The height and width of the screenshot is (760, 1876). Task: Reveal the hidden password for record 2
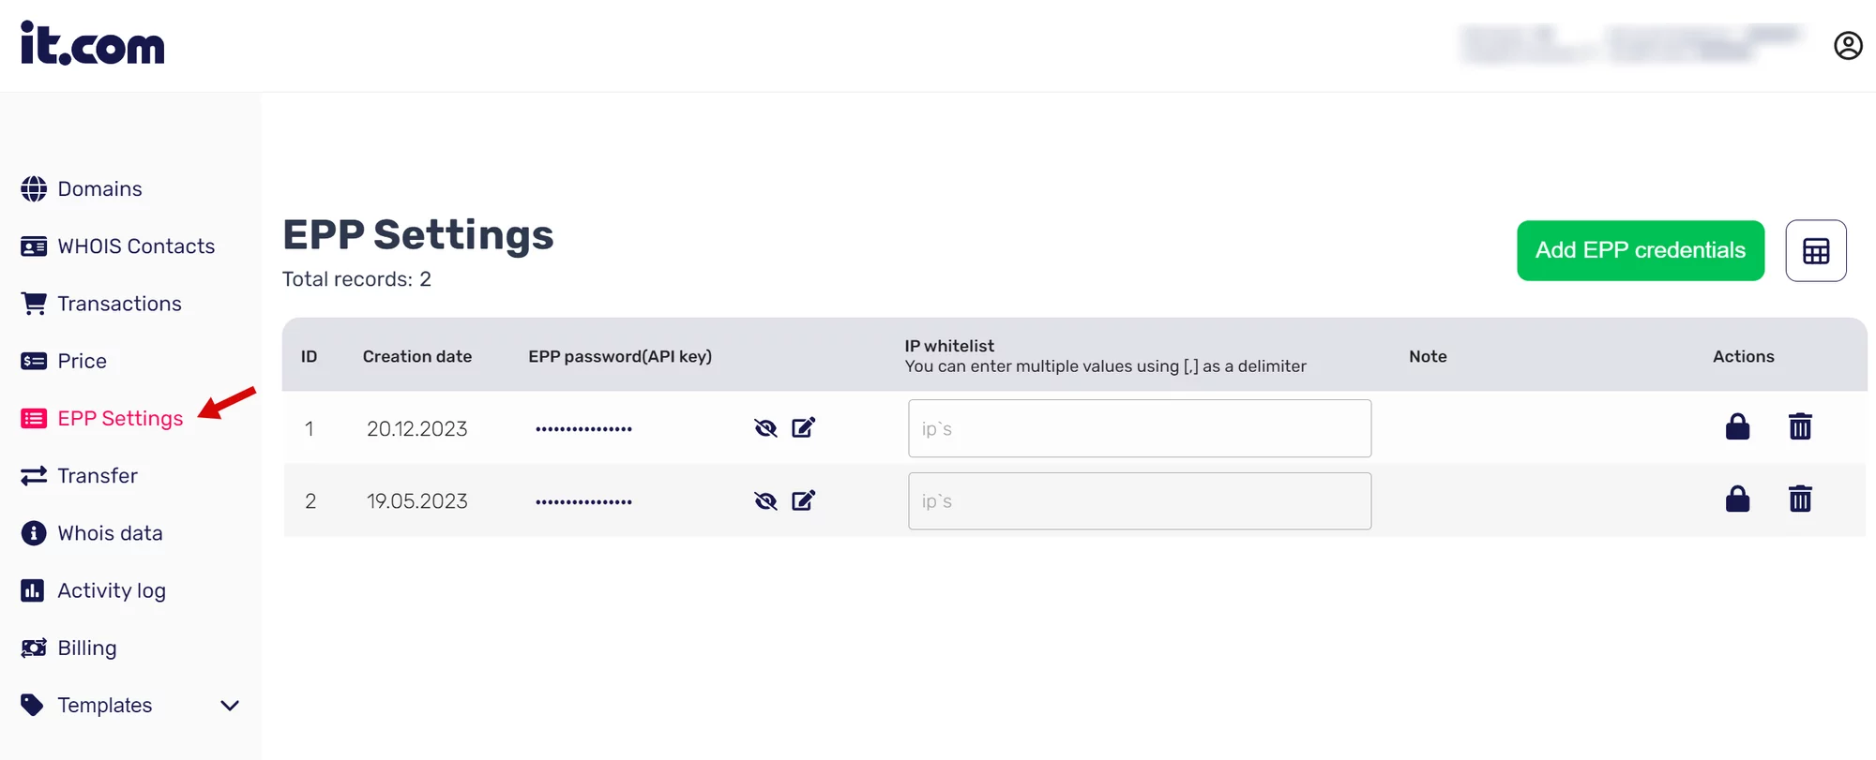coord(765,500)
